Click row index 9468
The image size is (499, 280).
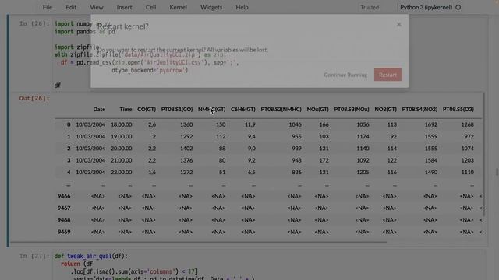coord(64,220)
